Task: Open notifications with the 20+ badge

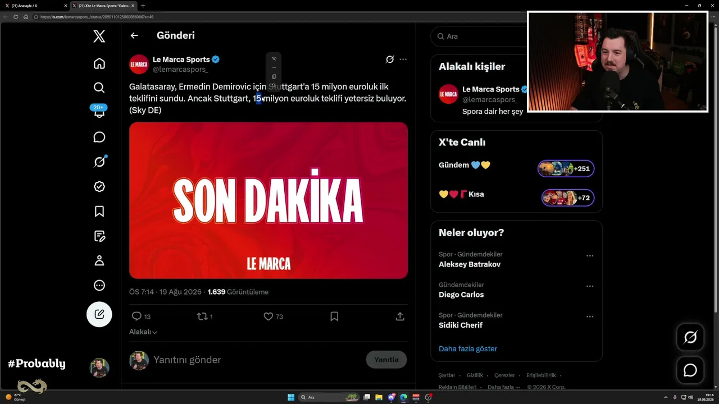Action: [99, 111]
